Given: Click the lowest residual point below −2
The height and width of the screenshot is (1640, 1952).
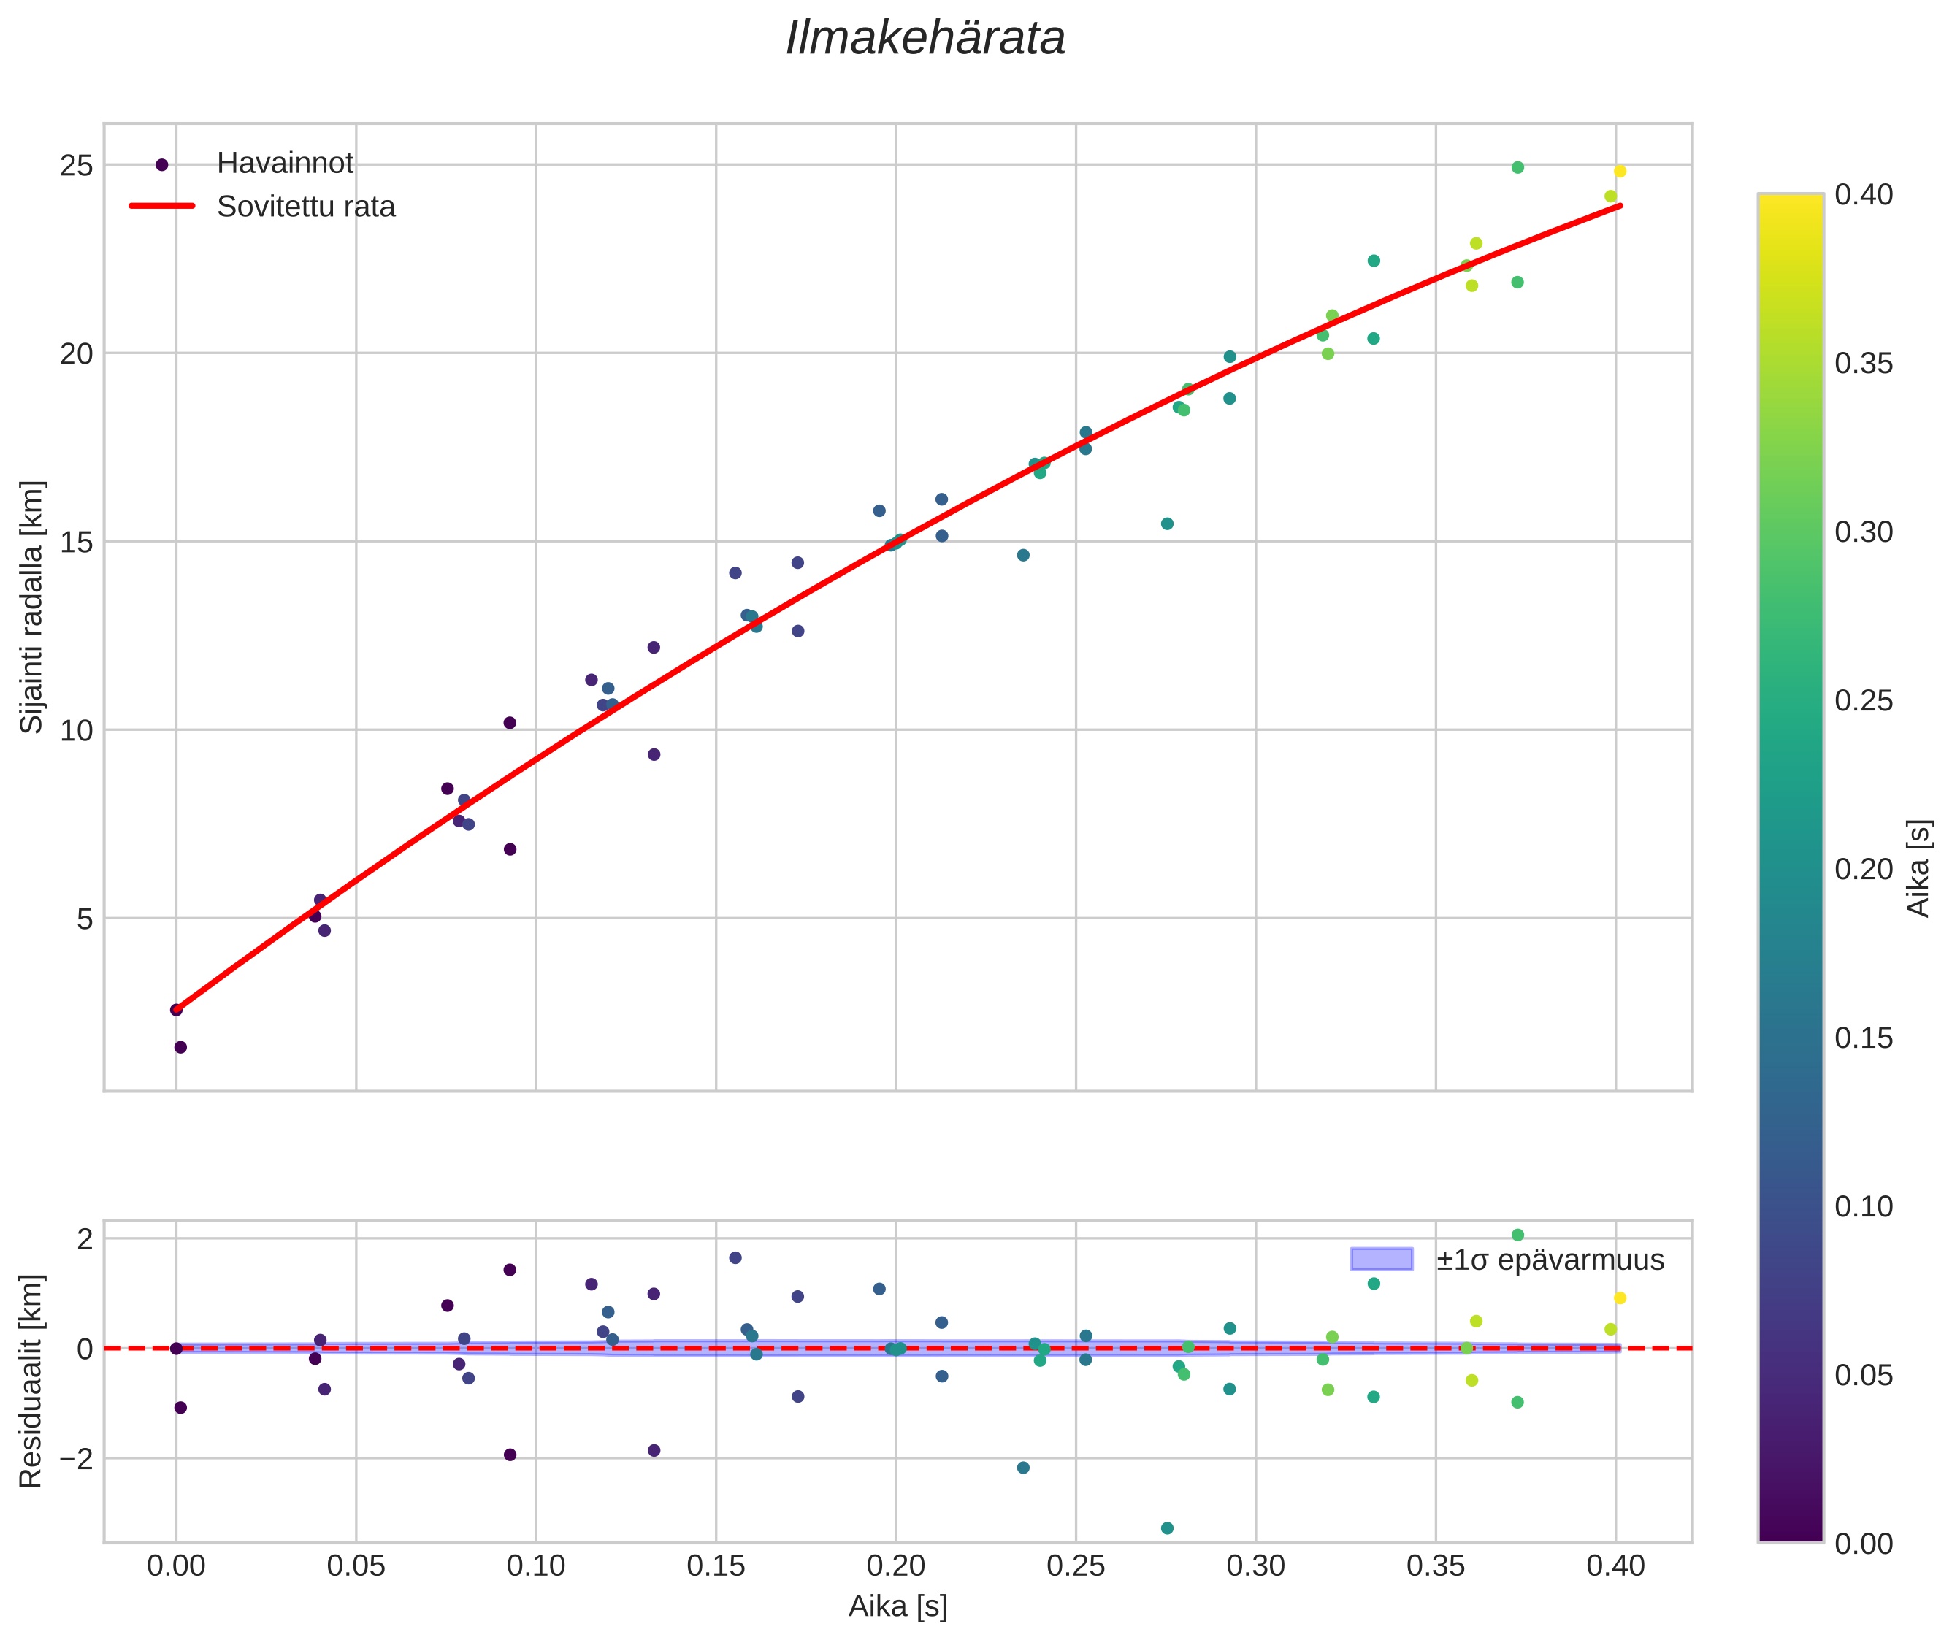Looking at the screenshot, I should click(x=1167, y=1528).
